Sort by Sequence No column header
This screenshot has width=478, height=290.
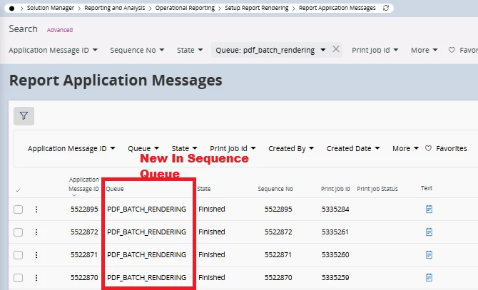275,189
